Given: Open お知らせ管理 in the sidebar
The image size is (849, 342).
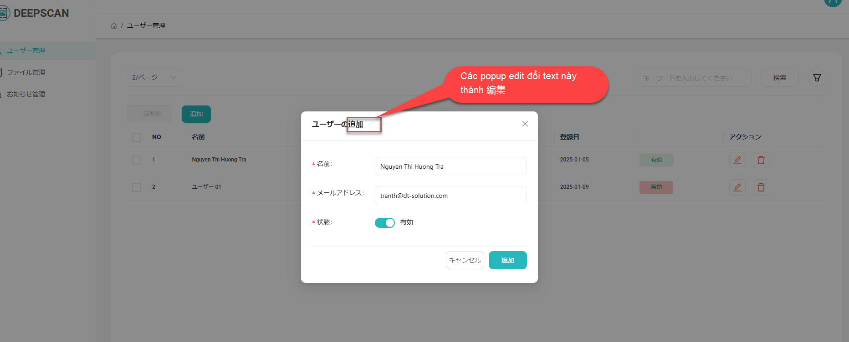Looking at the screenshot, I should pyautogui.click(x=26, y=94).
